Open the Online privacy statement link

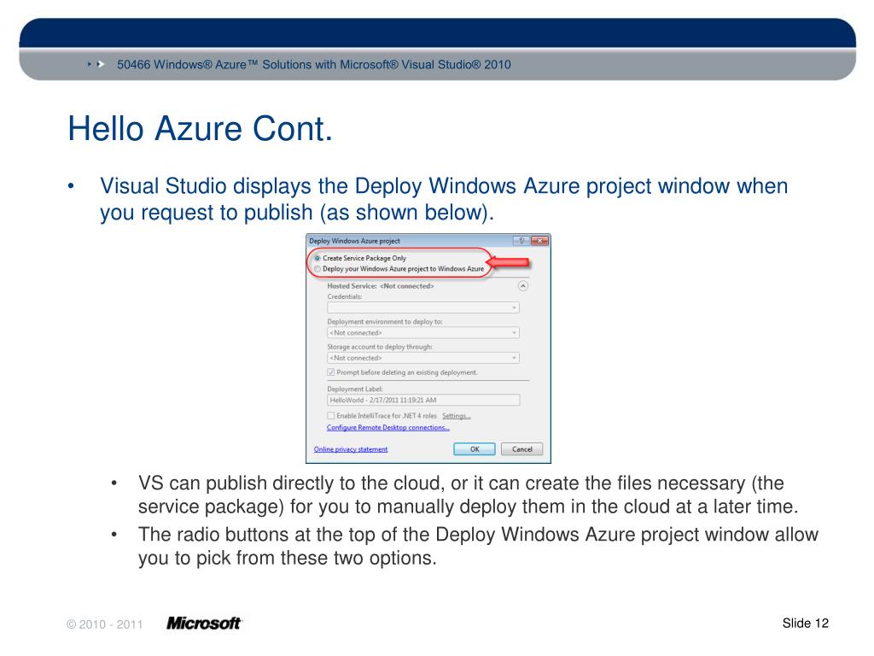click(351, 449)
